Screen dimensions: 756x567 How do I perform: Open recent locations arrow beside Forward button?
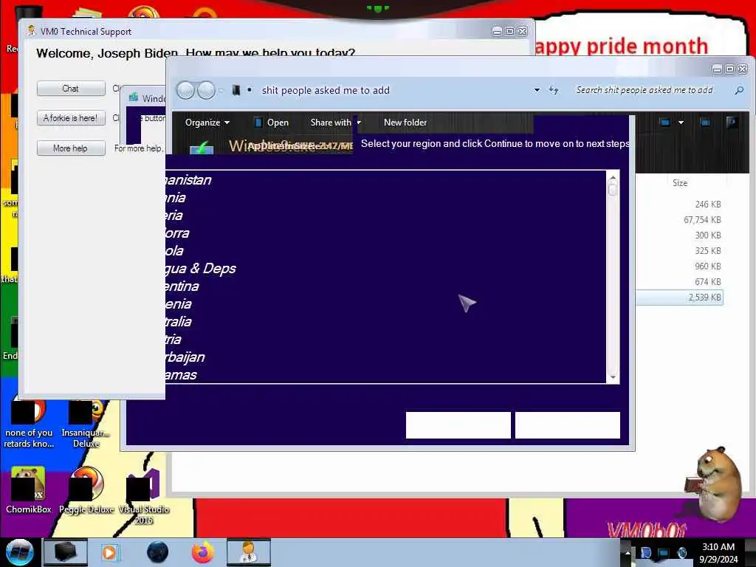point(221,90)
